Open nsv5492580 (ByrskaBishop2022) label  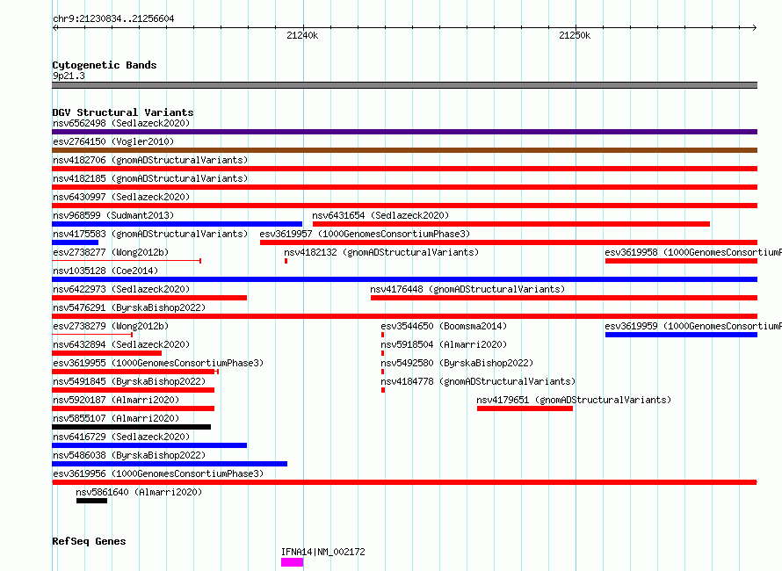tap(457, 363)
